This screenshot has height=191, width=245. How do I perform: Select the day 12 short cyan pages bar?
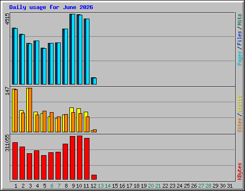pos(95,81)
